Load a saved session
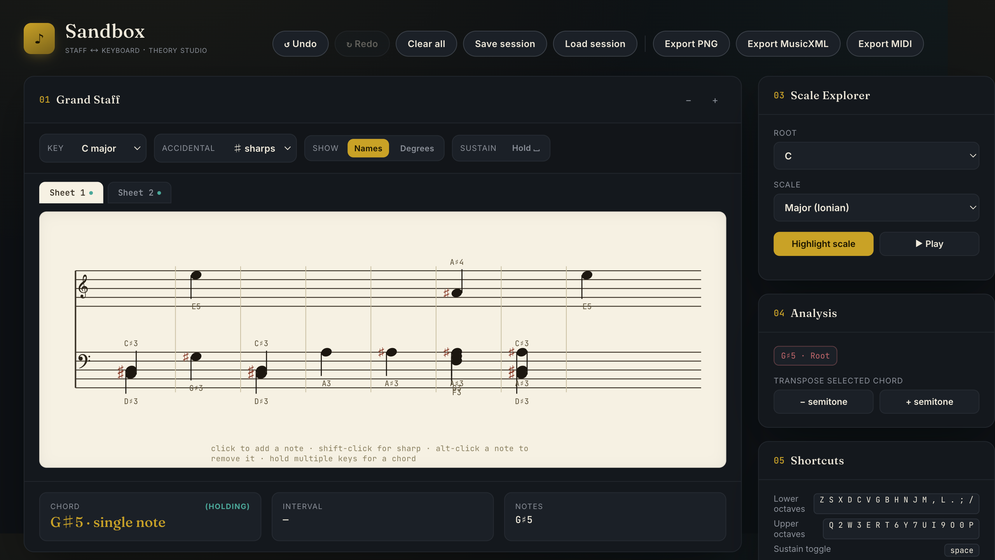Viewport: 995px width, 560px height. [x=595, y=44]
